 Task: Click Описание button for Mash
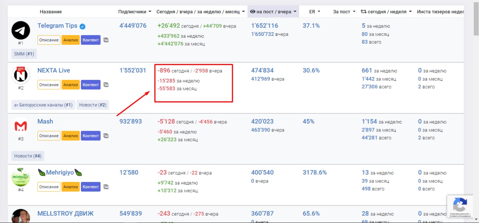tap(49, 136)
